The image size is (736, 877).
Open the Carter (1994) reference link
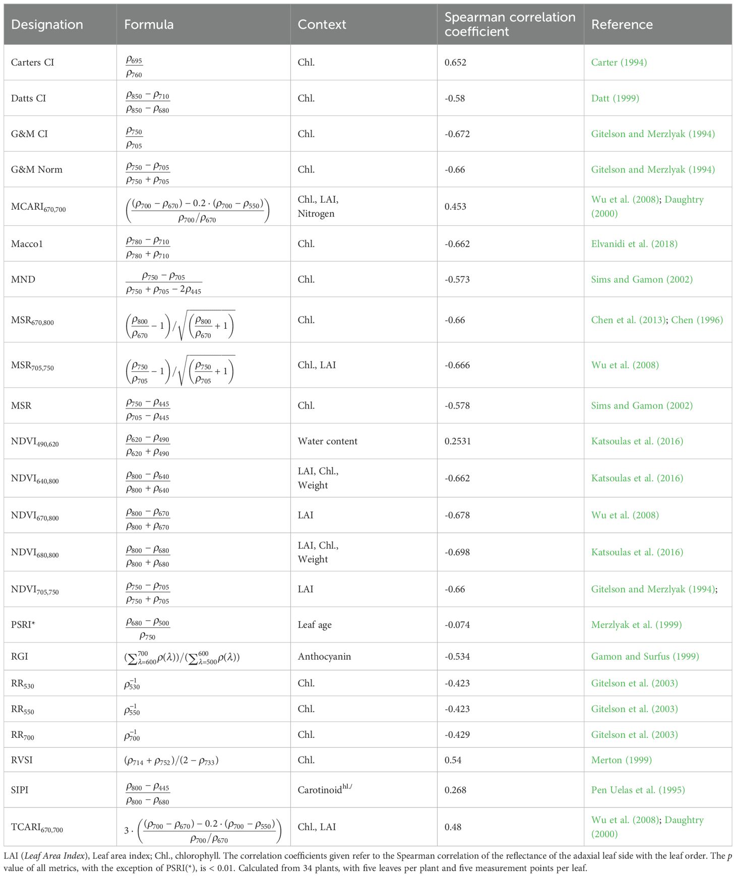(619, 63)
